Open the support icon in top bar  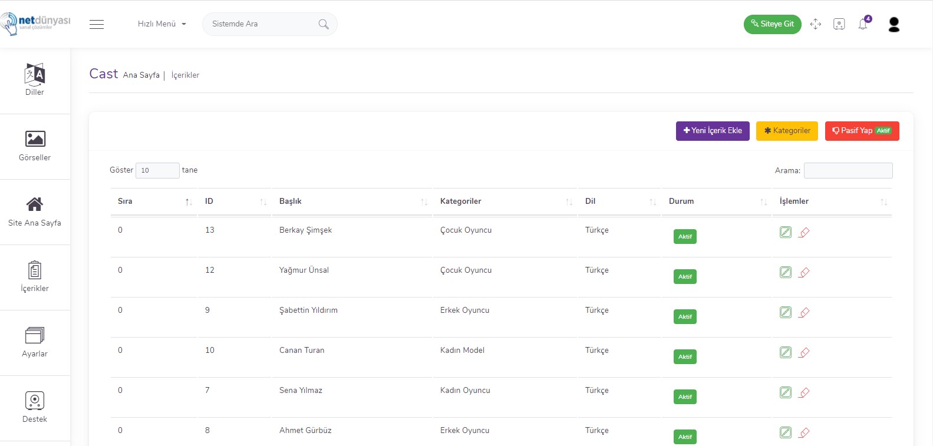[x=839, y=24]
